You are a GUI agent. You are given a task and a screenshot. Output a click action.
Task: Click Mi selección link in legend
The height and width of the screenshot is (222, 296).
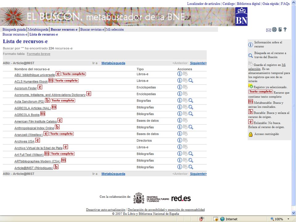[267, 67]
